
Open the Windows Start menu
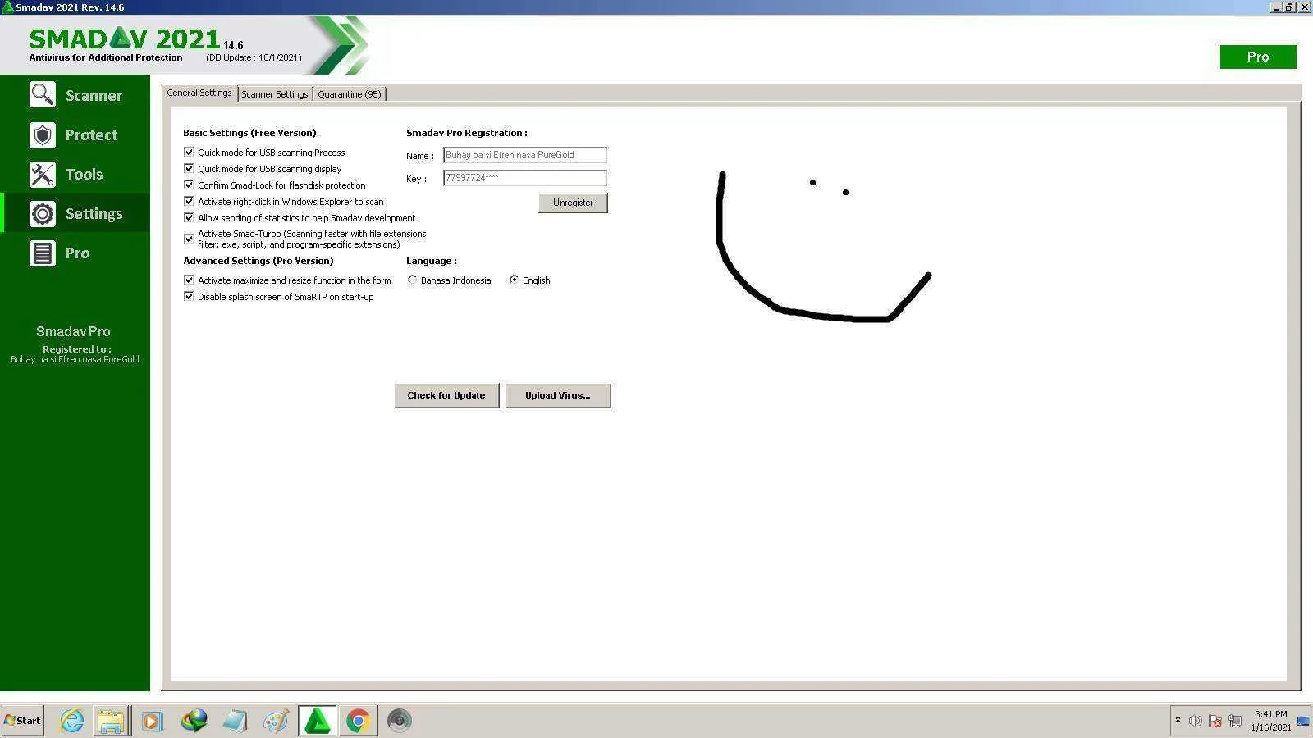coord(22,721)
